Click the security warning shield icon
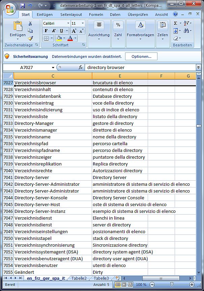 (7, 57)
